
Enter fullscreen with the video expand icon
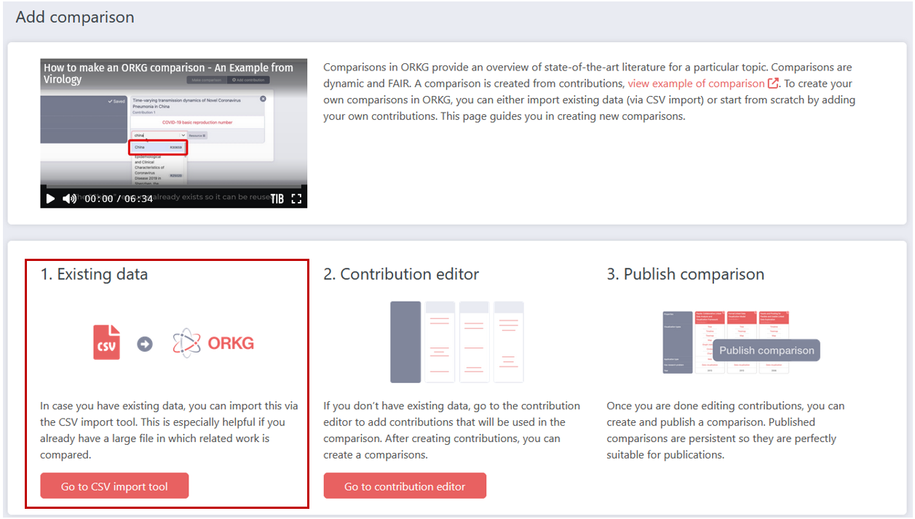(x=295, y=198)
